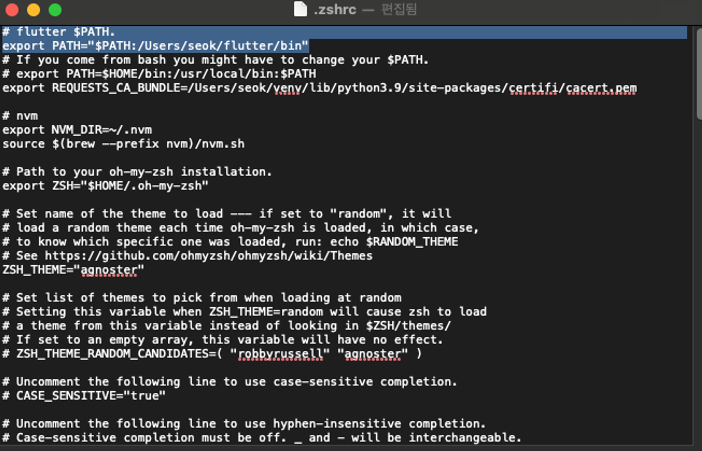Click the '# CASE_SENSITIVE="true"' line
The image size is (702, 451).
pyautogui.click(x=84, y=396)
